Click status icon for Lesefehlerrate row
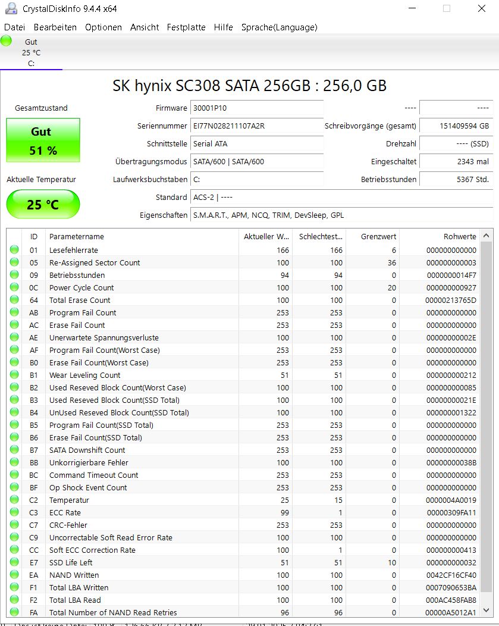Screen dimensions: 499x626 pos(14,249)
